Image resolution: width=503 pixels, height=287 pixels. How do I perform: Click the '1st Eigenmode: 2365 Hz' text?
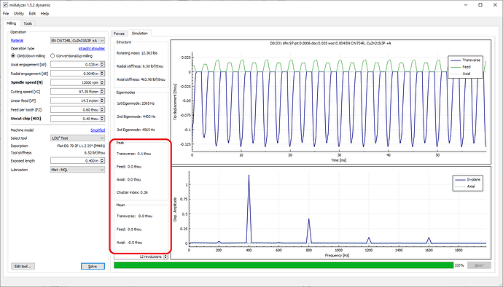[136, 103]
